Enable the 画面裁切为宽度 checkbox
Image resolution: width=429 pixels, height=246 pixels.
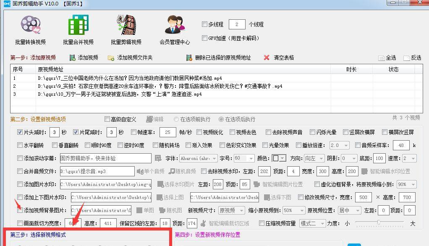click(x=20, y=223)
